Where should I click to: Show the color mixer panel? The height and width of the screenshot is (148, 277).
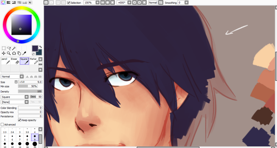pyautogui.click(x=19, y=2)
